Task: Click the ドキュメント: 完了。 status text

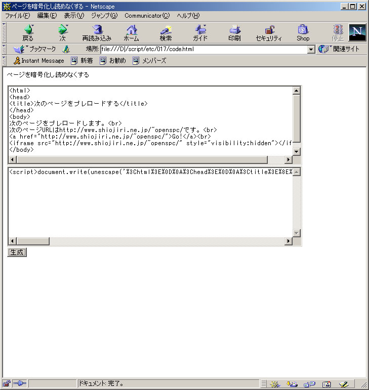Action: [x=101, y=383]
